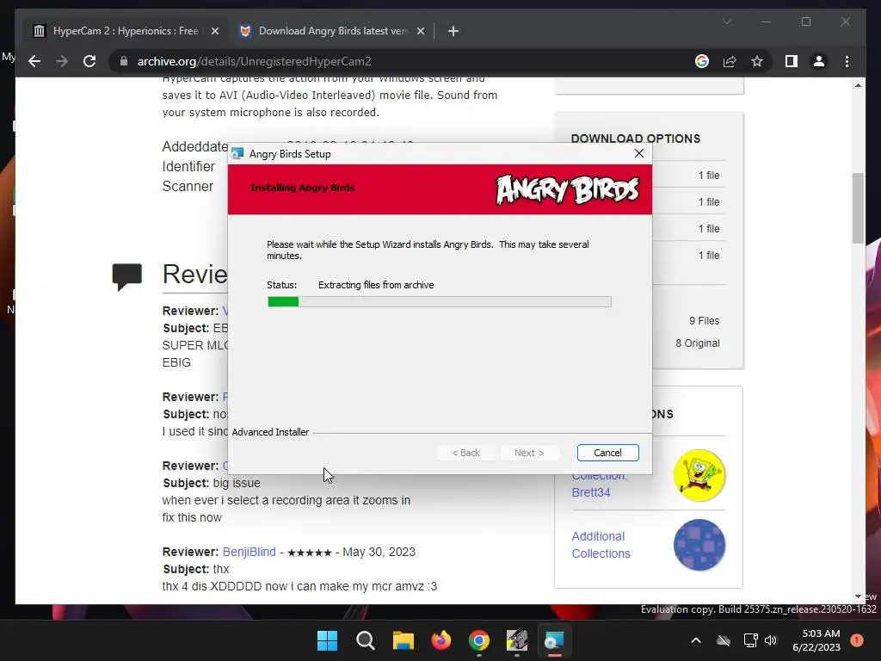This screenshot has width=881, height=661.
Task: Open the Brett34 collection link
Action: click(590, 492)
